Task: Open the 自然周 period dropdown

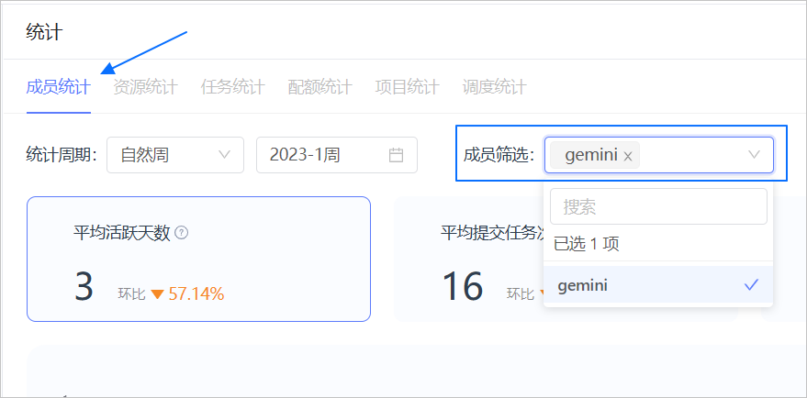Action: [x=174, y=155]
